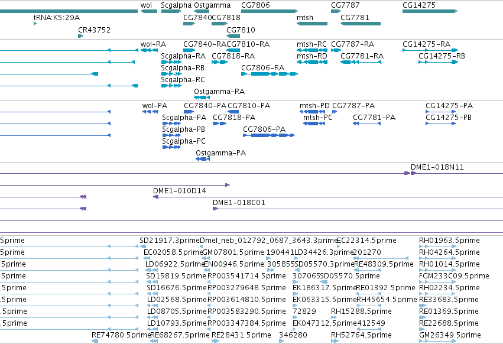Select the CG7781-RA transcript label
The width and height of the screenshot is (503, 344).
[x=362, y=56]
